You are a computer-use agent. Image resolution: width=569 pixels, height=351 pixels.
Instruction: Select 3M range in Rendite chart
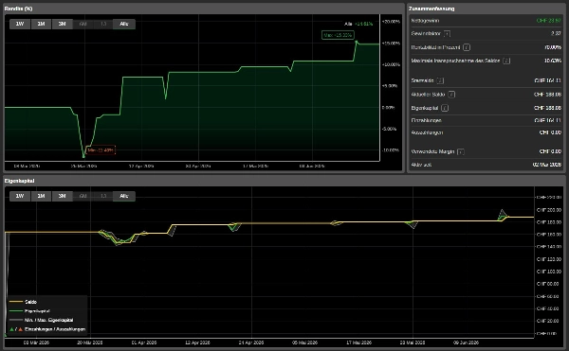click(62, 24)
